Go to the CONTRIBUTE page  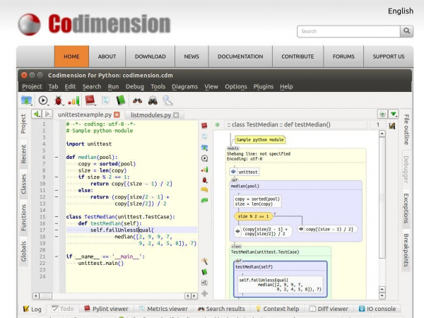[298, 57]
